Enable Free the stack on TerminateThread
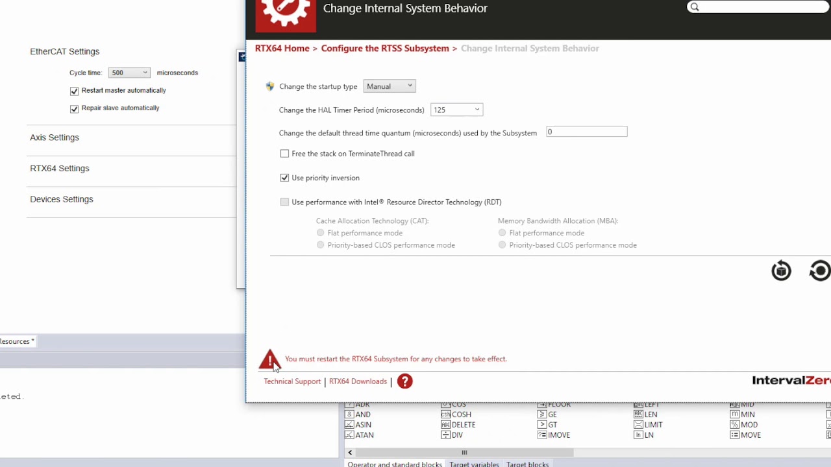The image size is (831, 467). pos(284,154)
